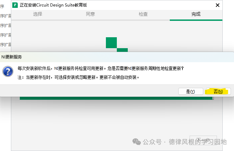Screen dimensions: 234x151
Task: Click the 是(Y) button
Action: [x=191, y=91]
